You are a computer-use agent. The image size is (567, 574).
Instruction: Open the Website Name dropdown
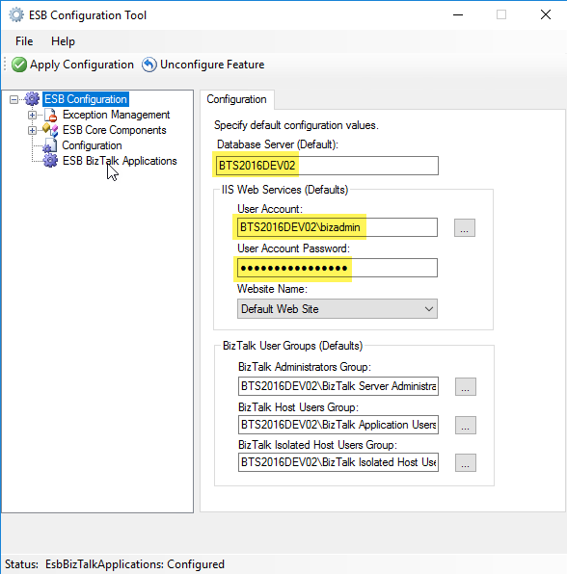(x=337, y=309)
